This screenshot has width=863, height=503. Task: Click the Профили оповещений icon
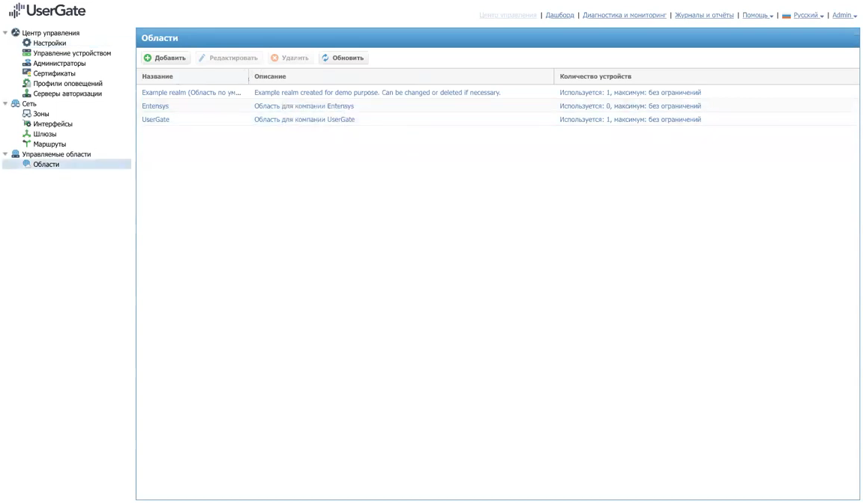(x=26, y=83)
